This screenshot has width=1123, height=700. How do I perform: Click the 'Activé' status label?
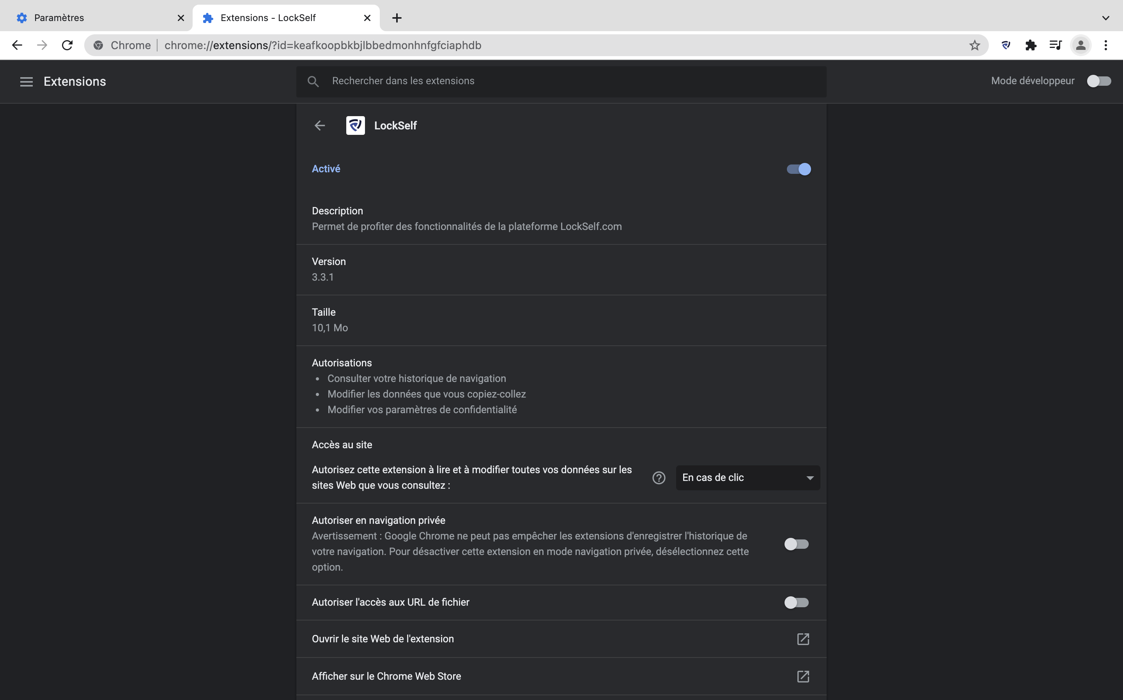click(326, 169)
